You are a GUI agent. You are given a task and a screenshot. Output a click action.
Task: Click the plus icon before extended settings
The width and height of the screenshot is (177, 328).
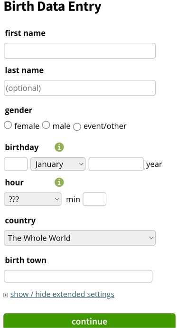point(6,295)
